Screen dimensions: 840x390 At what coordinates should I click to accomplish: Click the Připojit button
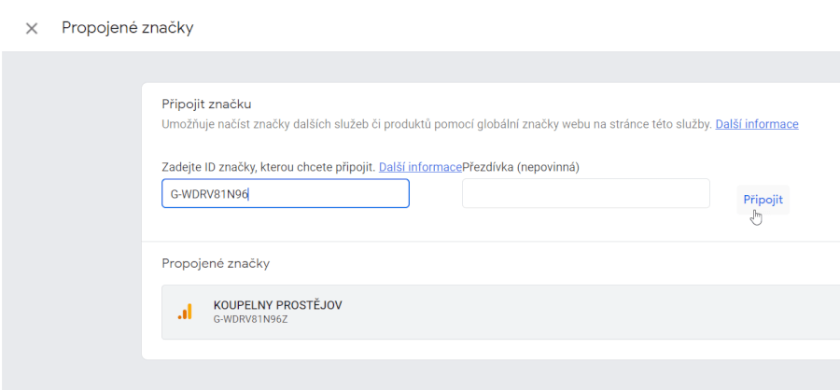(x=763, y=200)
